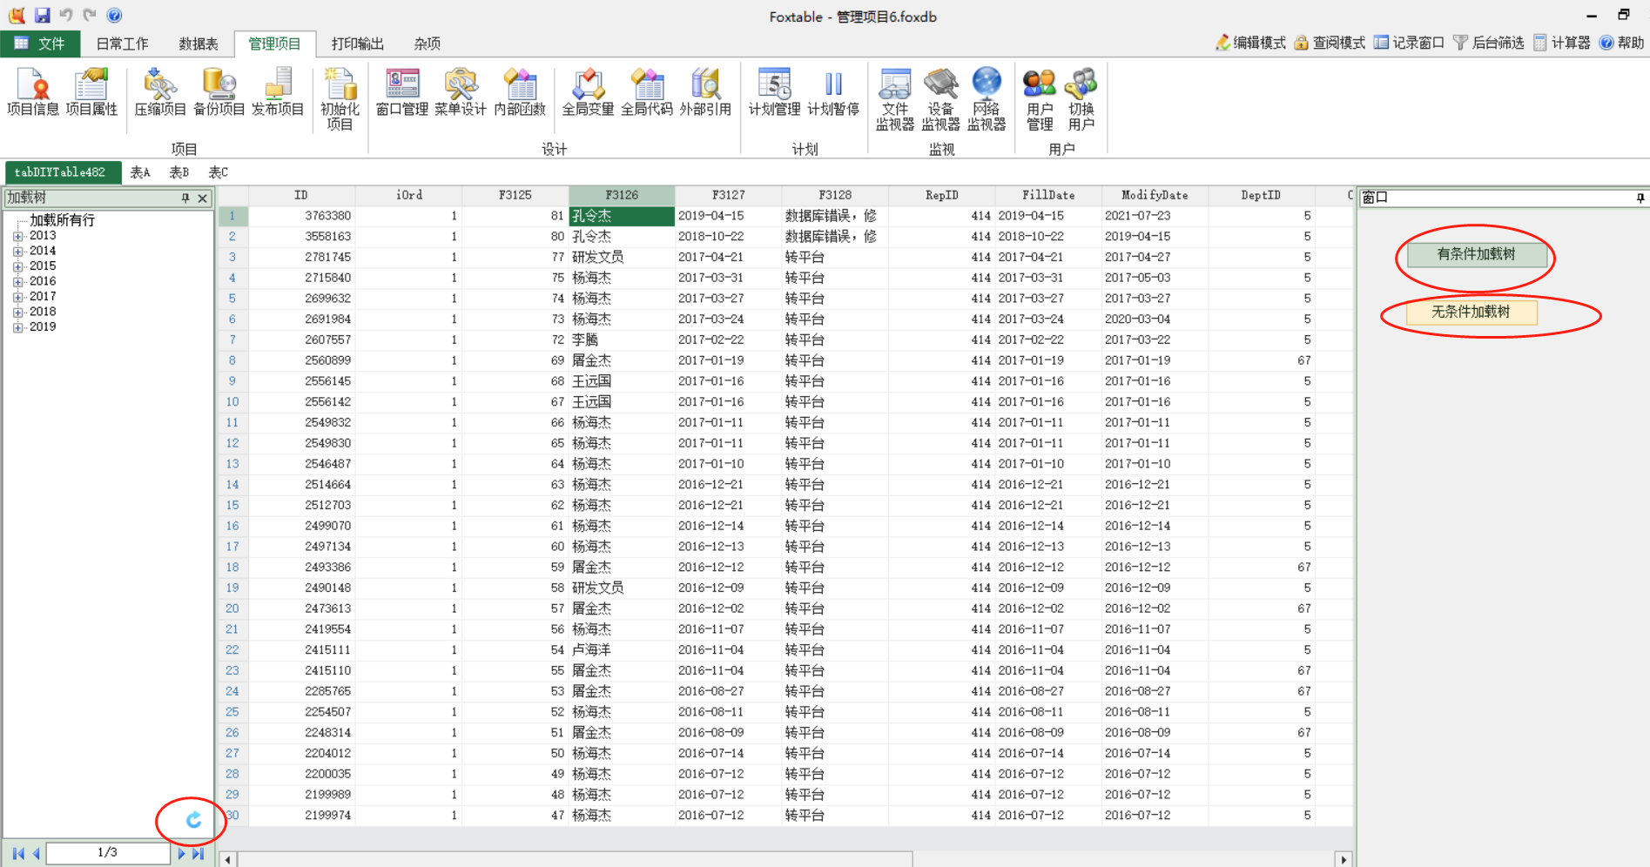Image resolution: width=1650 pixels, height=867 pixels.
Task: Click the refresh icon in tree panel
Action: pos(193,820)
